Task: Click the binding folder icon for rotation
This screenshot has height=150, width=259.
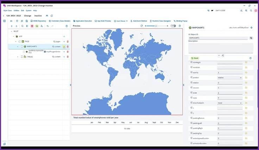Action: click(246, 83)
